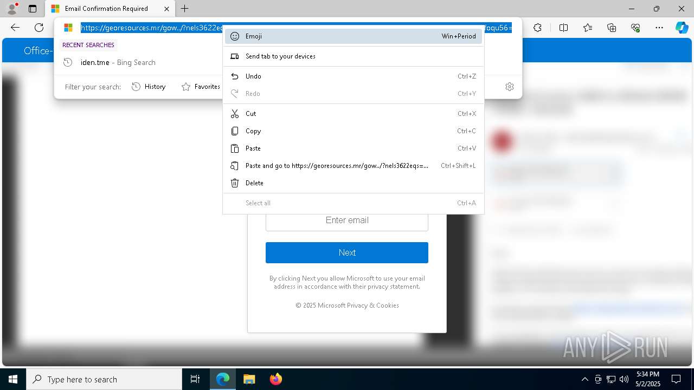Open the notifications center icon

676,379
